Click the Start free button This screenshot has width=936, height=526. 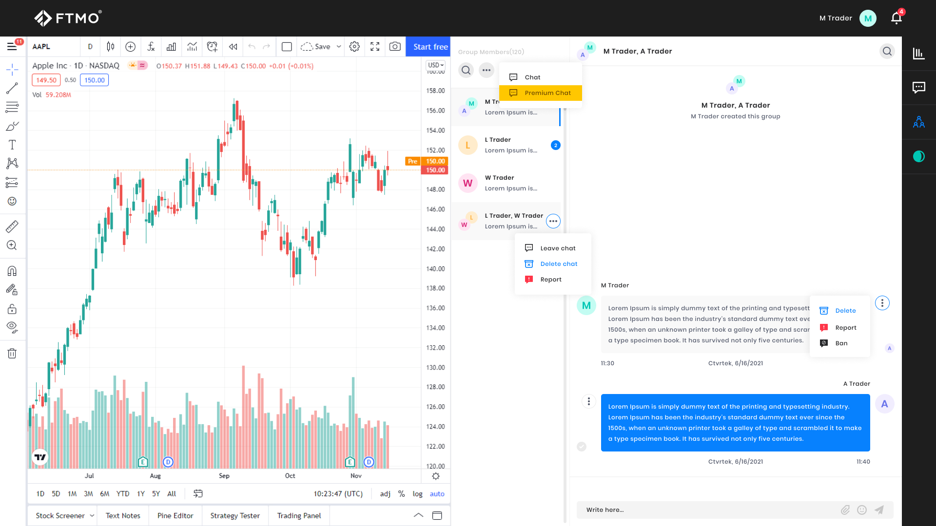tap(429, 47)
